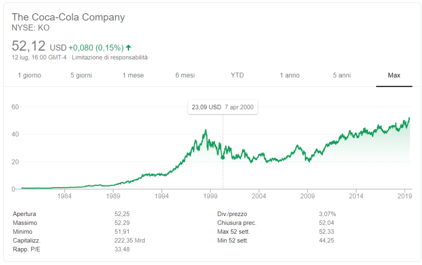Click the 2019 x-axis label
The width and height of the screenshot is (422, 265).
coord(405,196)
